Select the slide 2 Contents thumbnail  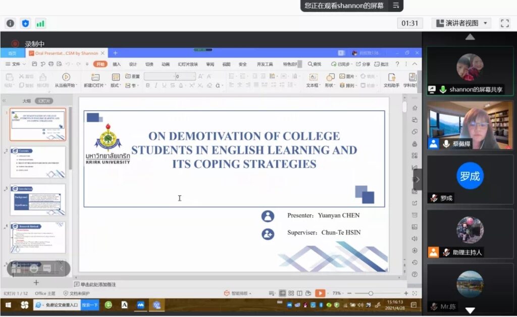click(x=38, y=162)
